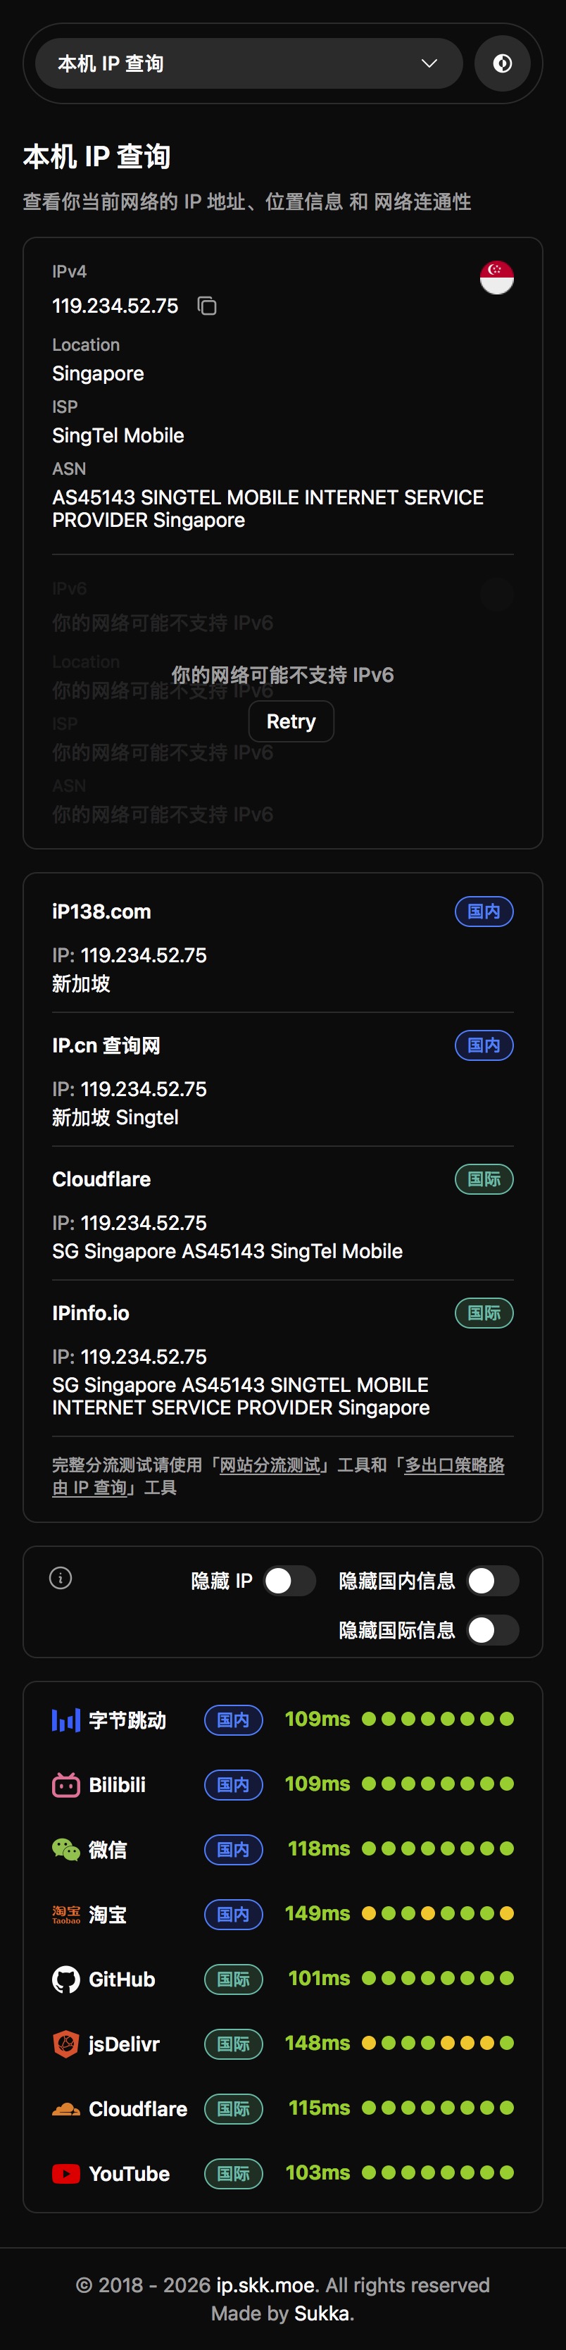Open the 本机 IP 查询 tool dropdown
The width and height of the screenshot is (566, 2350).
248,64
